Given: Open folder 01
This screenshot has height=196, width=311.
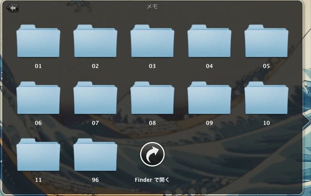Looking at the screenshot, I should click(x=38, y=41).
